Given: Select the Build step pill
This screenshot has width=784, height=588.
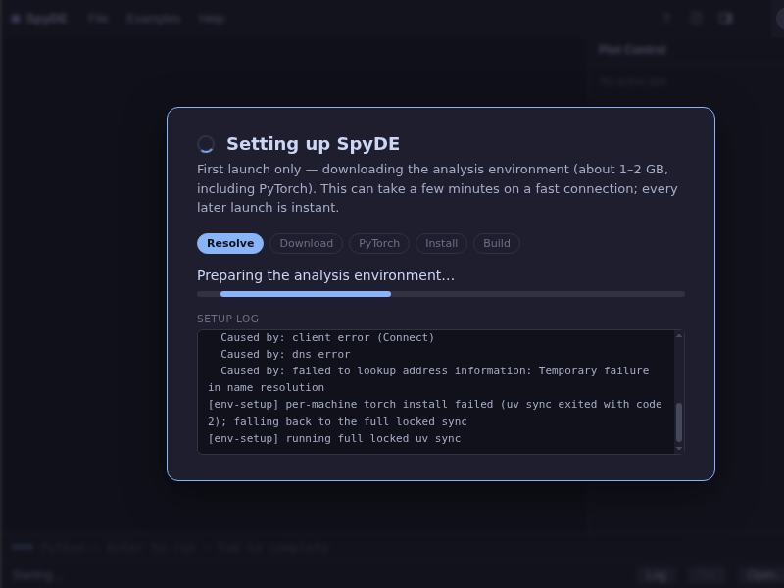Looking at the screenshot, I should coord(497,243).
